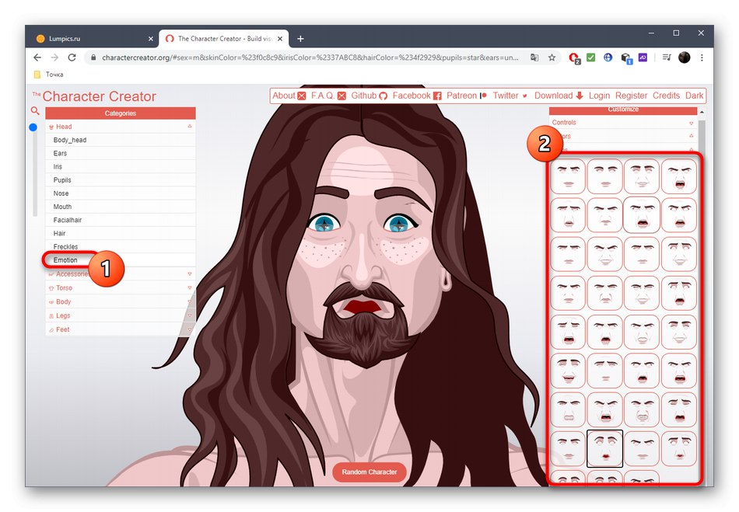Select The Character Creator browser tab
739x512 pixels.
coord(224,39)
